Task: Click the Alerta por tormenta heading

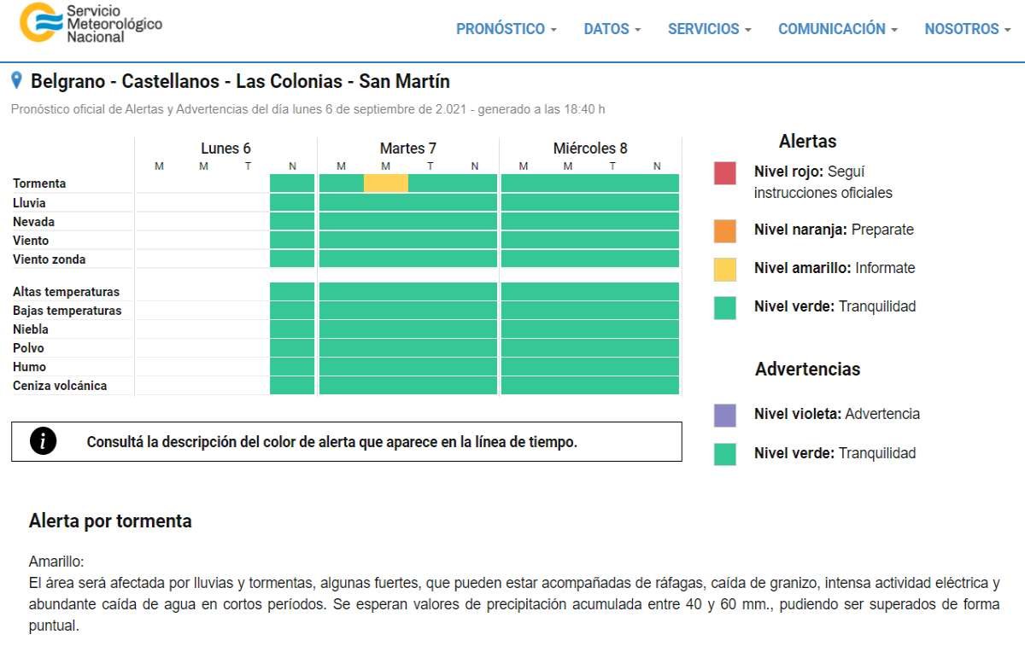Action: (110, 521)
